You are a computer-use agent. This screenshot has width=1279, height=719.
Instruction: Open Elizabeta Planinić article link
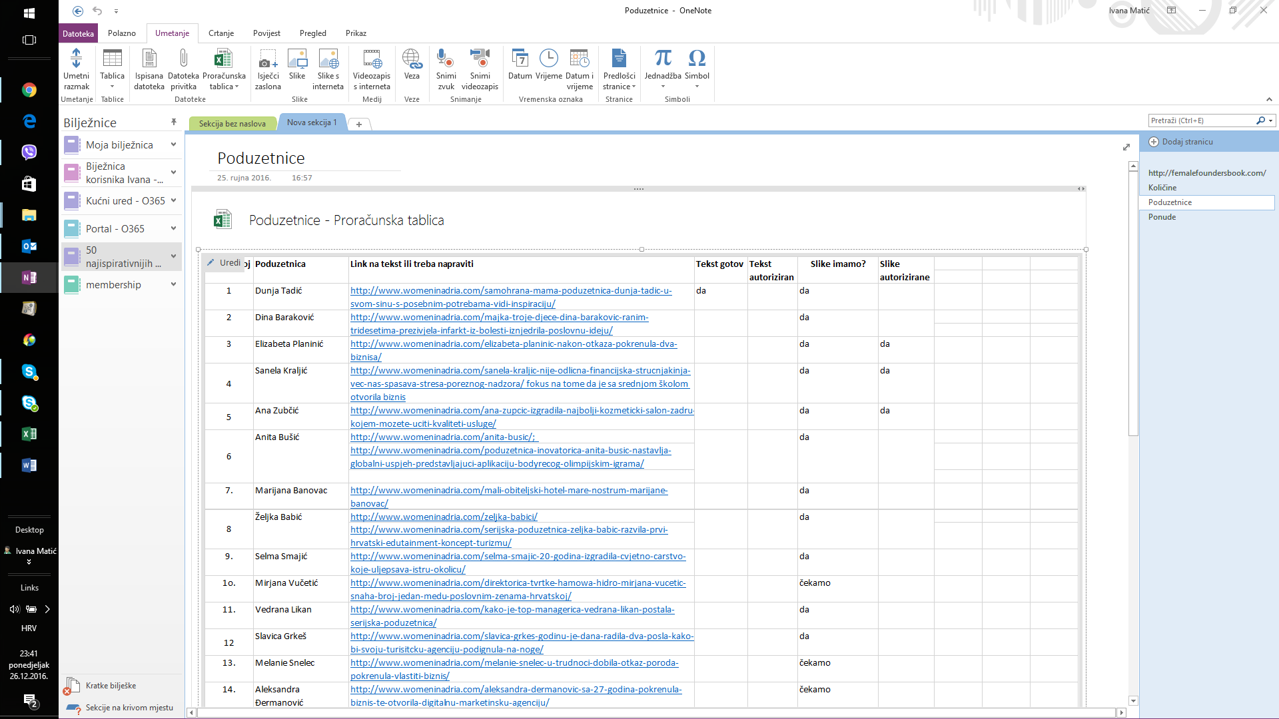click(x=514, y=350)
